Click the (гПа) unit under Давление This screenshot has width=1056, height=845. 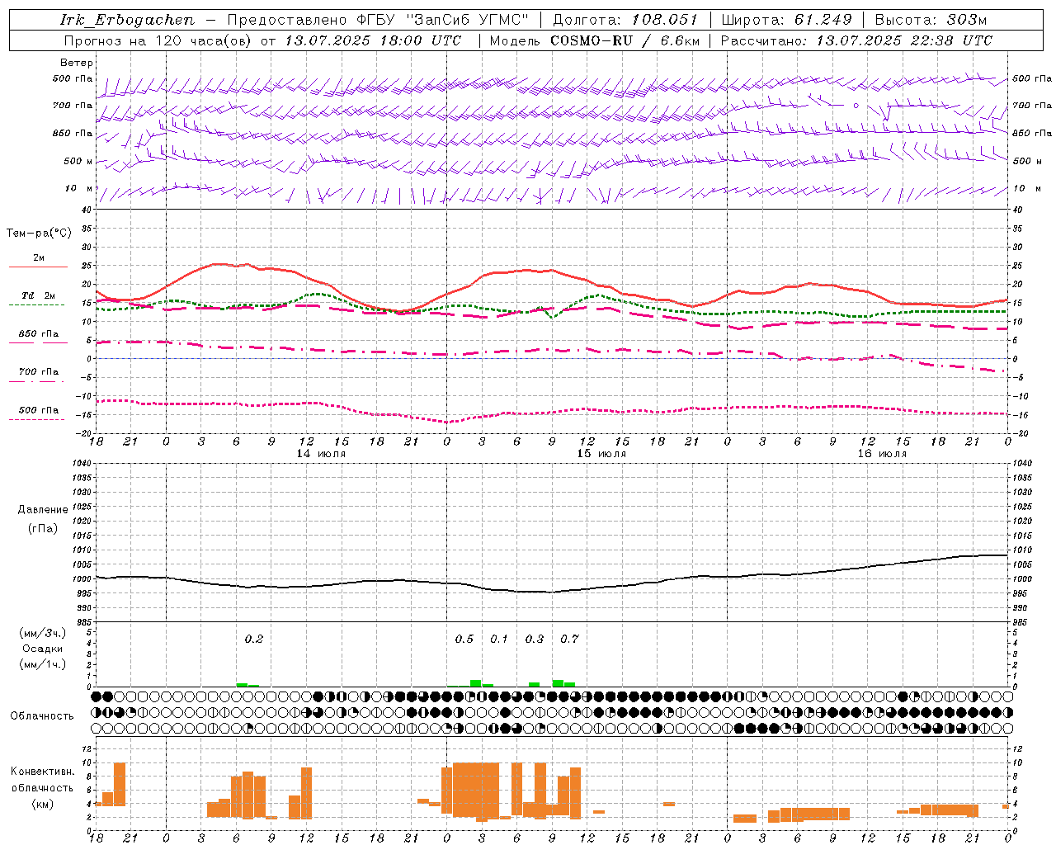pos(42,528)
